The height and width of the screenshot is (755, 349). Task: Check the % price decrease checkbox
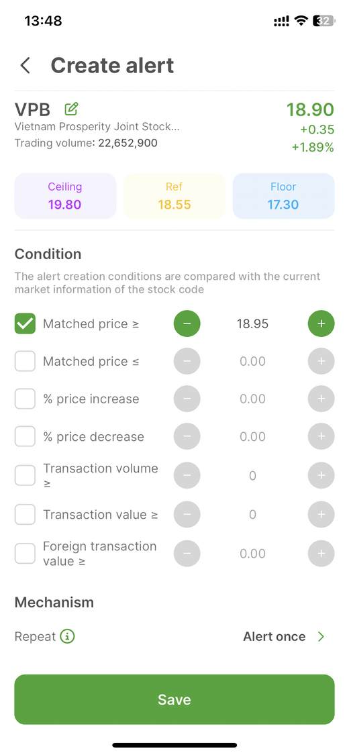click(25, 437)
